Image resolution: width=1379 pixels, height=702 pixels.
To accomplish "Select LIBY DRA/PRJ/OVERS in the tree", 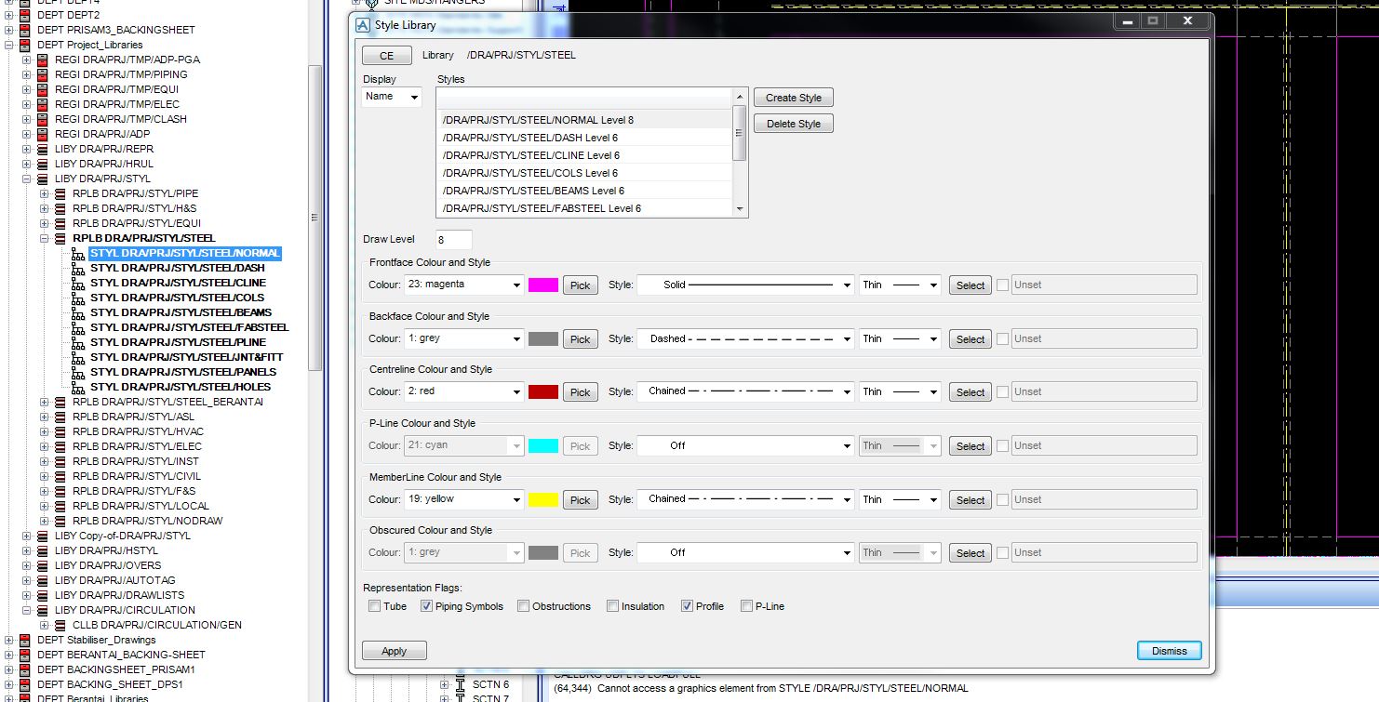I will point(108,565).
